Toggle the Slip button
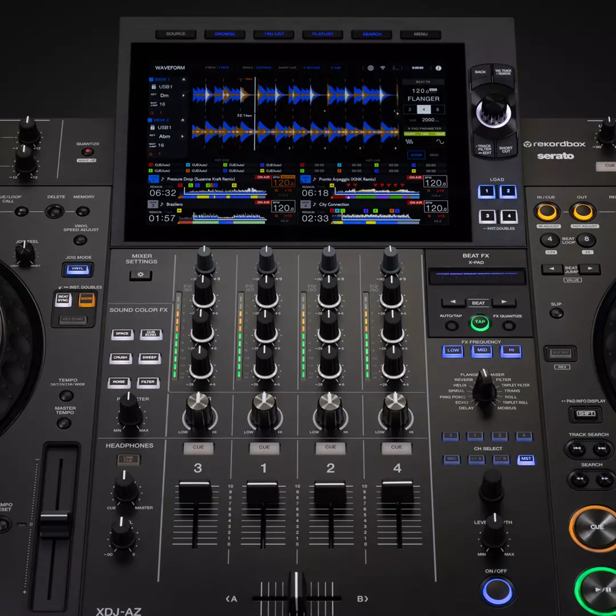The height and width of the screenshot is (616, 616). (x=556, y=313)
